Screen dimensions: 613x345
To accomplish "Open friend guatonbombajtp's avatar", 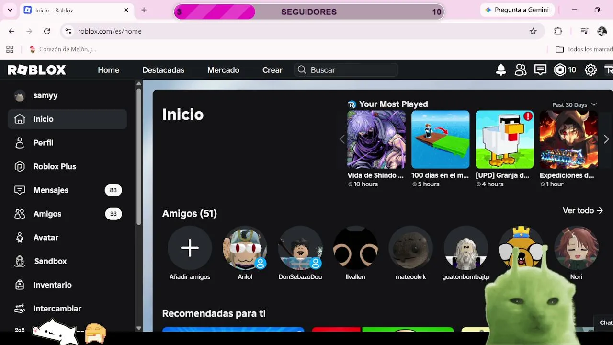I will (466, 248).
